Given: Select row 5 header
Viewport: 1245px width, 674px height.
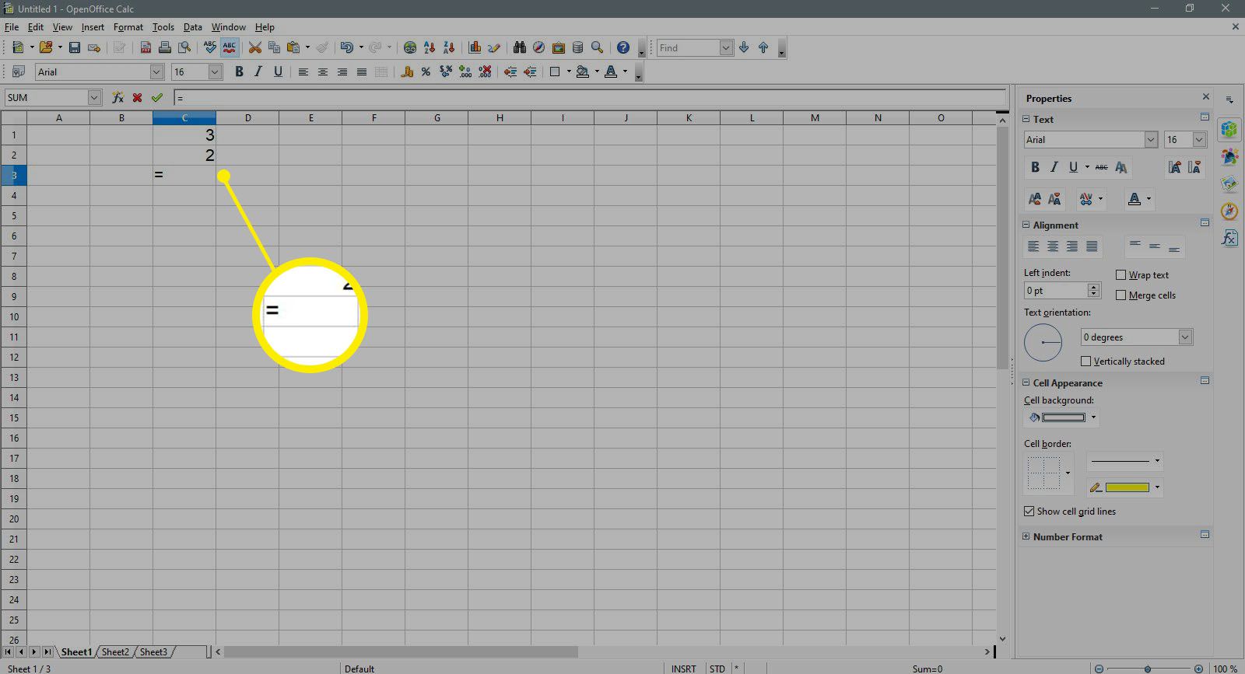Looking at the screenshot, I should pyautogui.click(x=14, y=216).
